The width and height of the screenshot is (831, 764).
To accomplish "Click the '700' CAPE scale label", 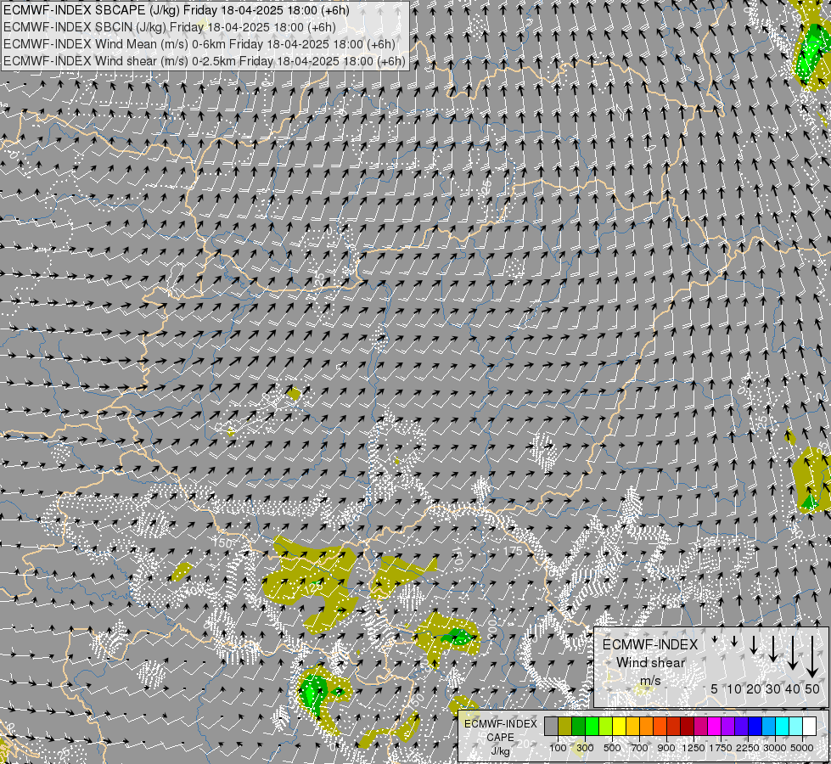I will [x=640, y=748].
